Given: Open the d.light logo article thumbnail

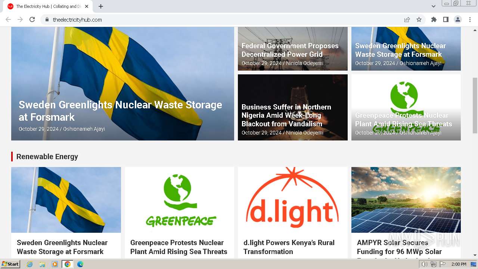Looking at the screenshot, I should point(292,200).
